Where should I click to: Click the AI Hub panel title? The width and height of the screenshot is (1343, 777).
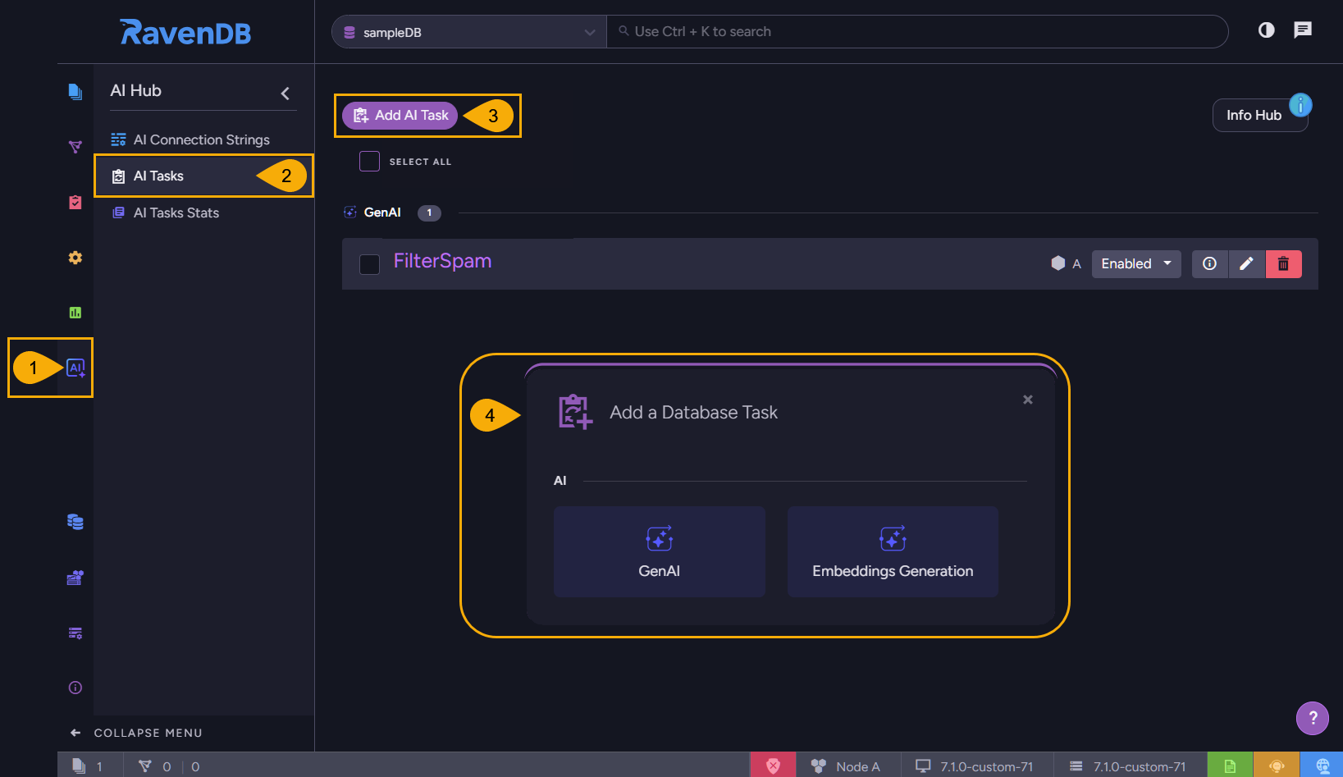click(x=136, y=91)
